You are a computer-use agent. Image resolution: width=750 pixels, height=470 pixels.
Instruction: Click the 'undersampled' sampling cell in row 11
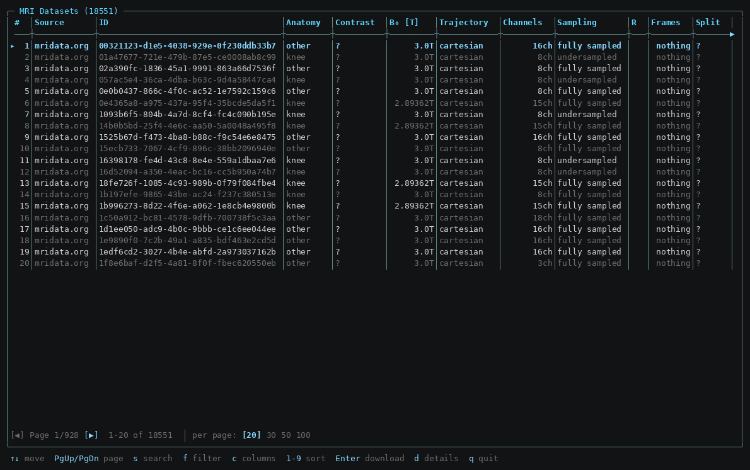(x=587, y=161)
